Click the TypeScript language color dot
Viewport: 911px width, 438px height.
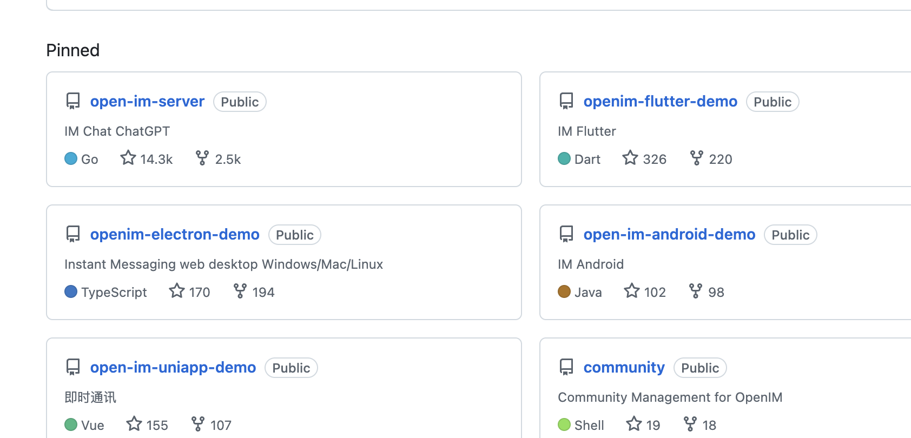71,291
